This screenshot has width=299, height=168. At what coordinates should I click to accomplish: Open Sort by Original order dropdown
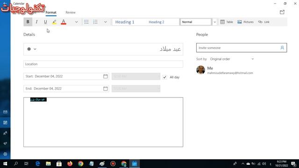[232, 59]
